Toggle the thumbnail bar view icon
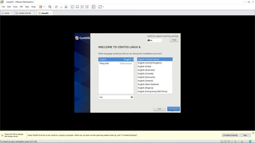 click(77, 7)
